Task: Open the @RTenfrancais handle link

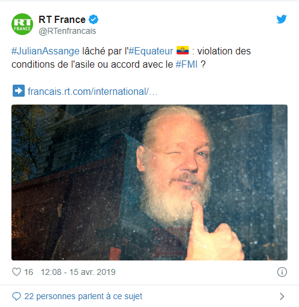Action: (x=68, y=31)
